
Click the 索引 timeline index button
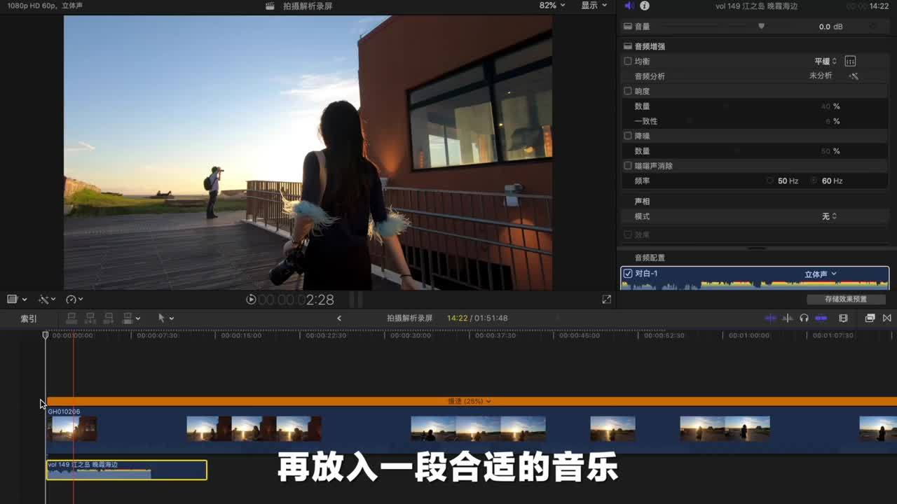(29, 318)
